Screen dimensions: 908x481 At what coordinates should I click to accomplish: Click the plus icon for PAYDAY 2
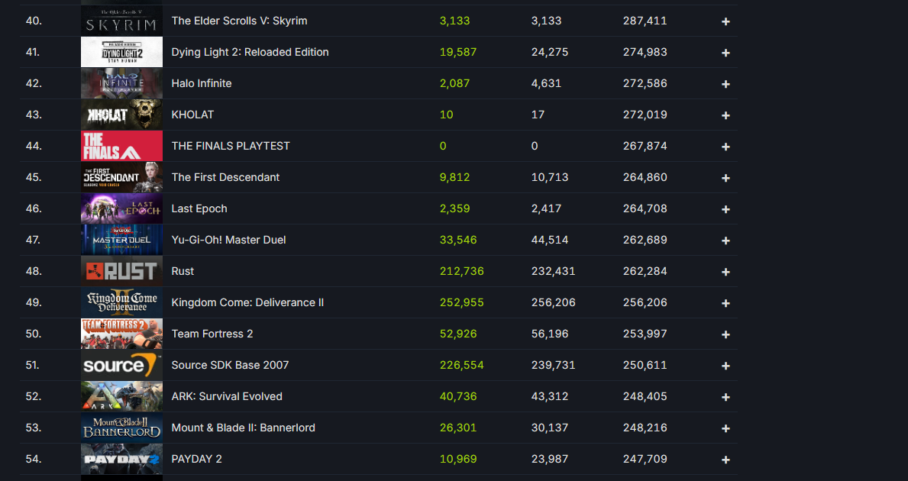point(725,459)
